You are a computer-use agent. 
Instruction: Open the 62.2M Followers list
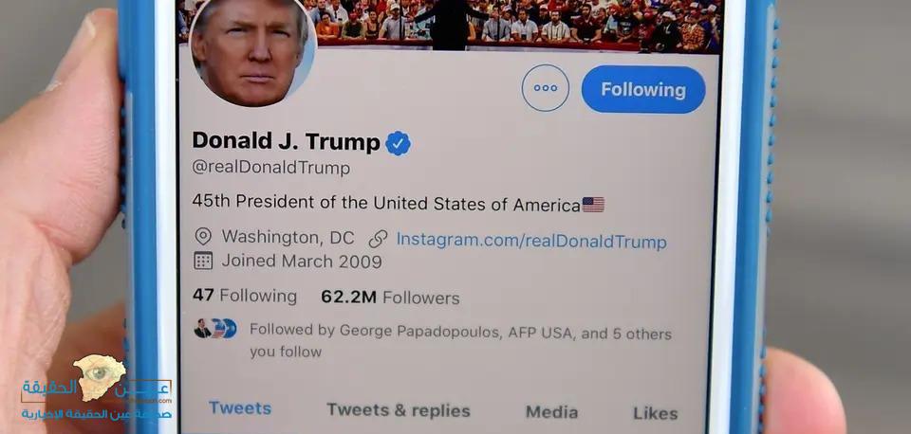coord(390,298)
